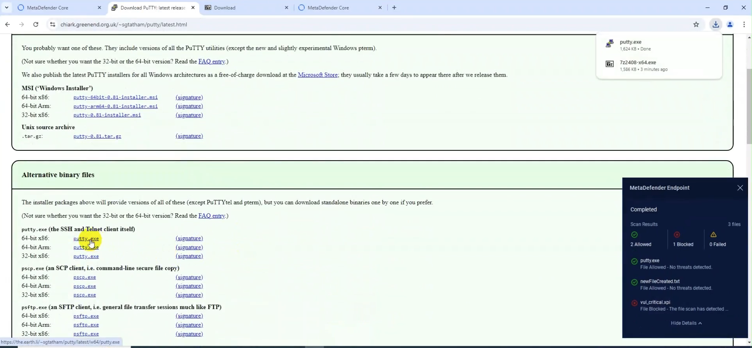The height and width of the screenshot is (348, 752).
Task: Download the 32-bit x86 pscp.exe
Action: click(x=85, y=295)
